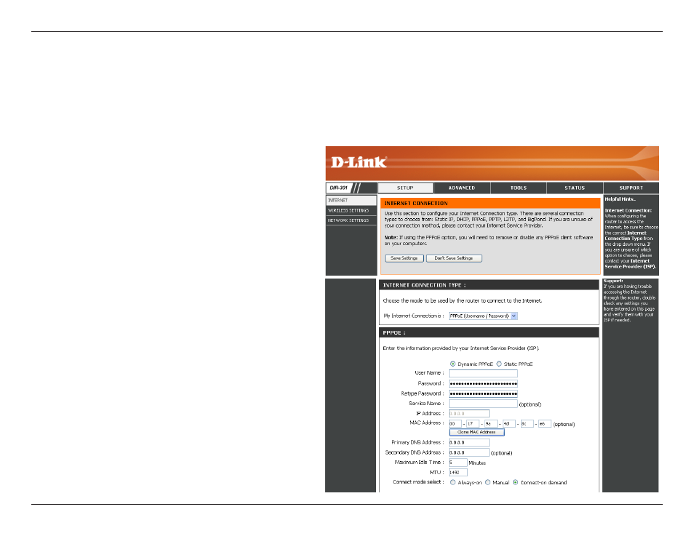Open NETWORK SETTINGS in the sidebar
Viewport: 694px width, 536px height.
(351, 220)
